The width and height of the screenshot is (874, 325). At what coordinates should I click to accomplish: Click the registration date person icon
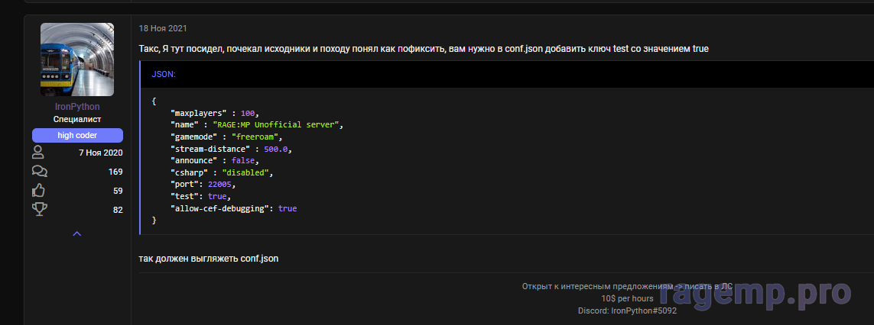coord(38,153)
